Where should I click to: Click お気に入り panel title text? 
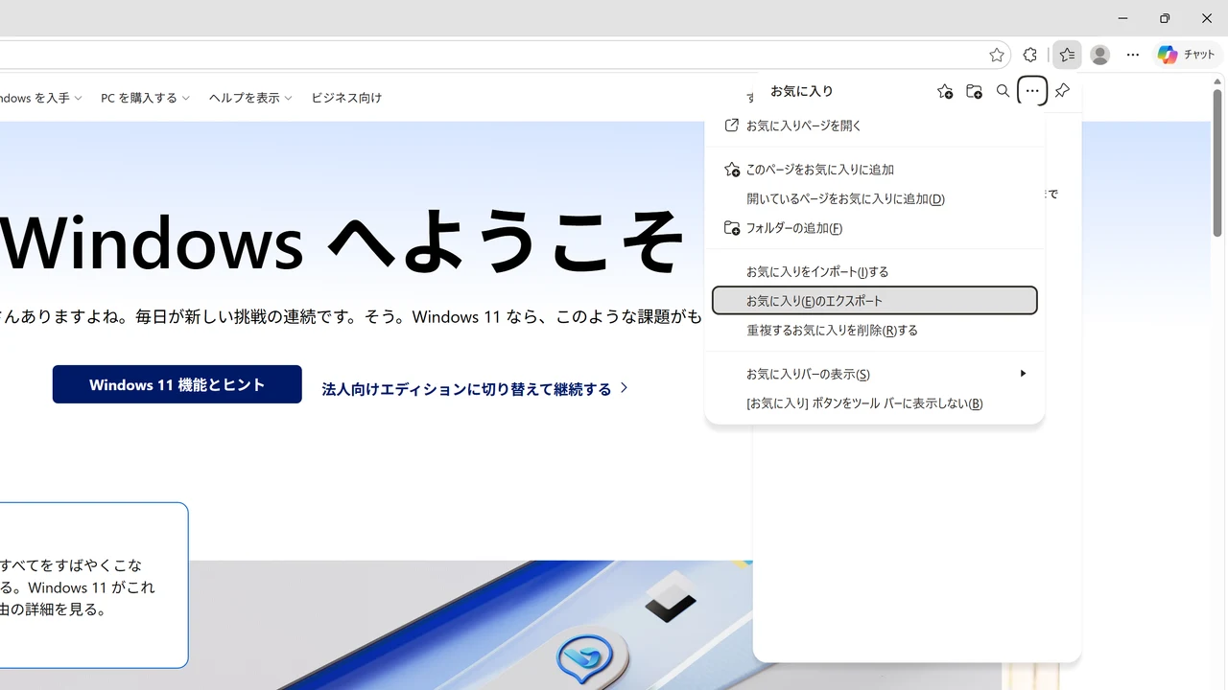802,91
